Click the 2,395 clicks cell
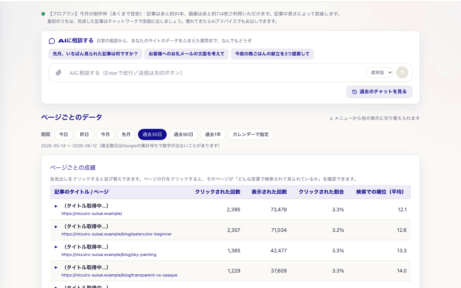The width and height of the screenshot is (461, 288). click(x=233, y=210)
